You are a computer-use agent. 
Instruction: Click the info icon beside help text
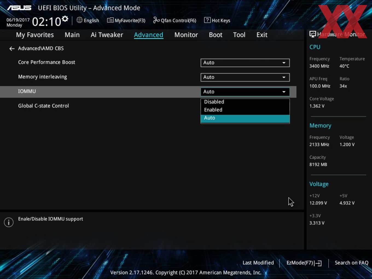click(9, 222)
